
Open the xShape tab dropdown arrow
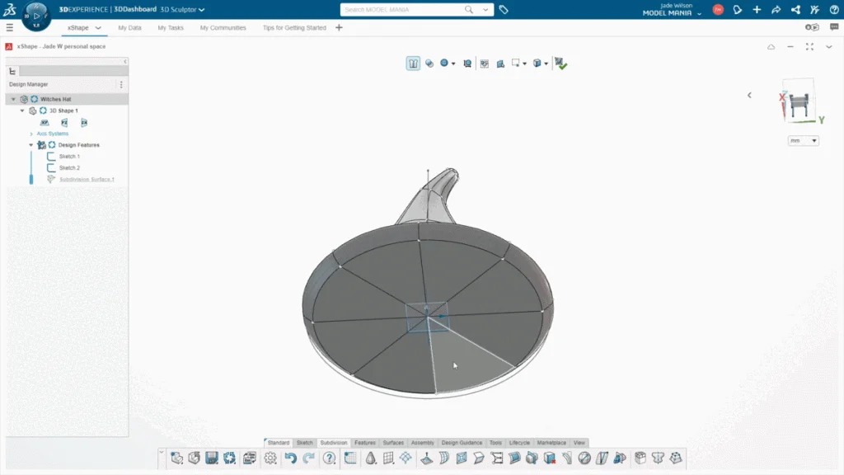click(x=98, y=27)
